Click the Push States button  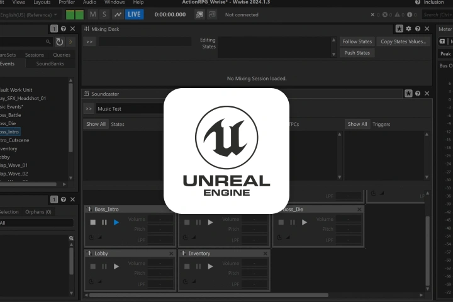pos(357,53)
